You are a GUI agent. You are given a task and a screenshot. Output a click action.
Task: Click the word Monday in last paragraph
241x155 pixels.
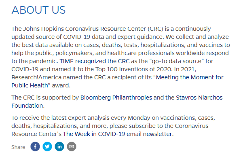click(x=139, y=118)
